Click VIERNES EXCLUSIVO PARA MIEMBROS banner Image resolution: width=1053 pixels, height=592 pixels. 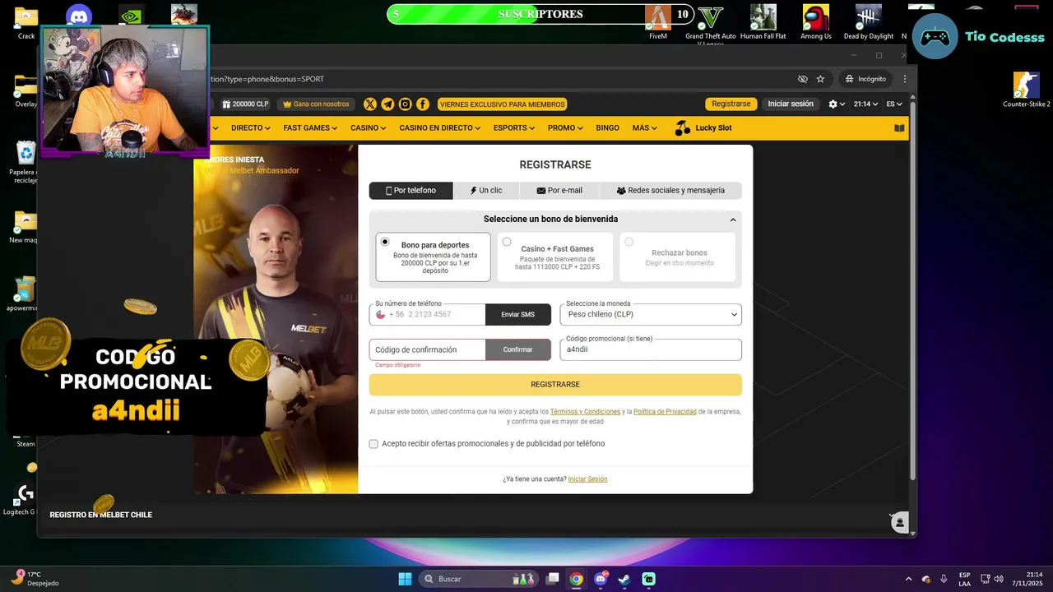coord(503,104)
